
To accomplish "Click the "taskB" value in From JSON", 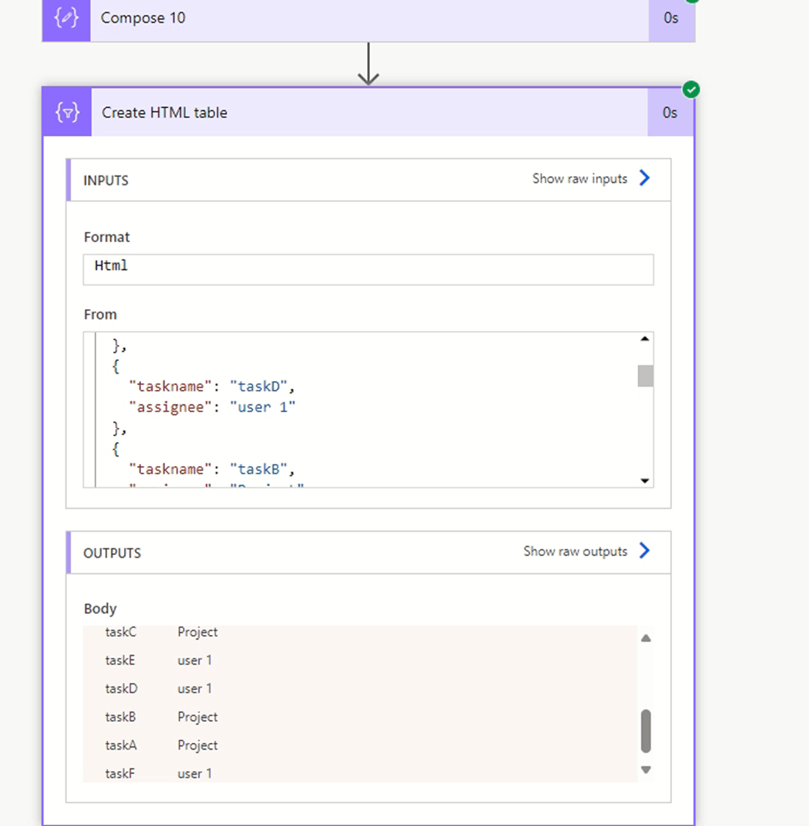I will point(258,469).
